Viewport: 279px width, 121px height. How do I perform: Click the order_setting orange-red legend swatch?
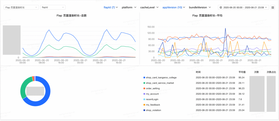144,89
